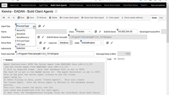169x95 pixels.
Task: Delete the current agent
Action: click(x=53, y=18)
